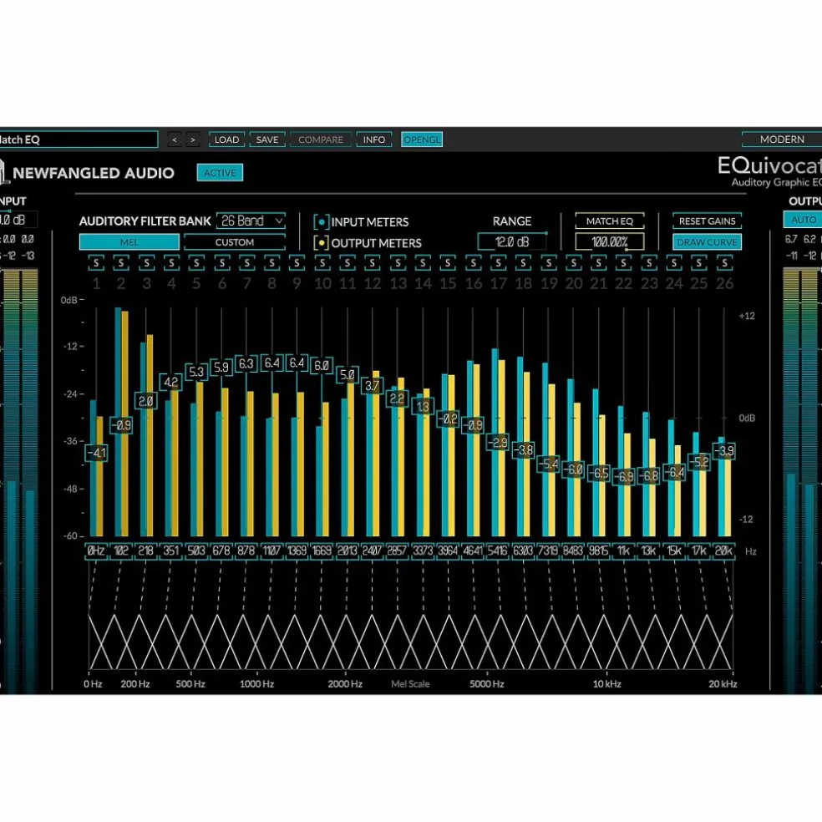Screen dimensions: 822x822
Task: Toggle the Input Meters indicator
Action: pos(321,221)
